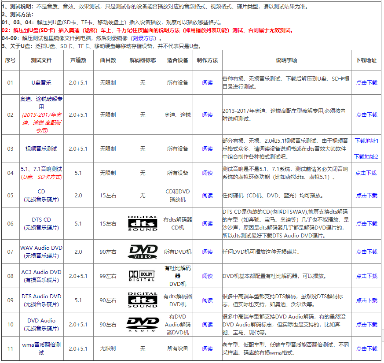Click 阅读 in row 11 wma音质翻倍测试
The height and width of the screenshot is (363, 384).
[208, 348]
